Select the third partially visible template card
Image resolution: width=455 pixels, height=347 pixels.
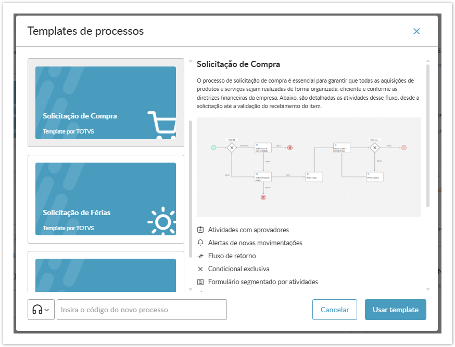point(106,272)
